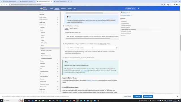Expand the Storage sidebar section

(x=58, y=61)
